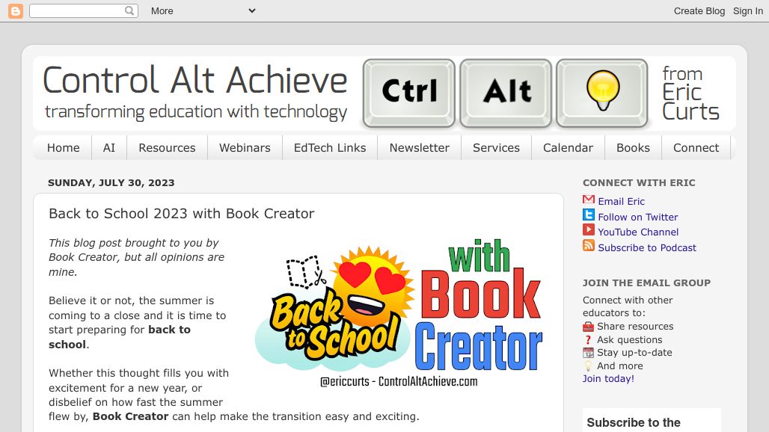
Task: Click the 'CONNECT WITH ERIC' sidebar heading
Action: pyautogui.click(x=639, y=182)
